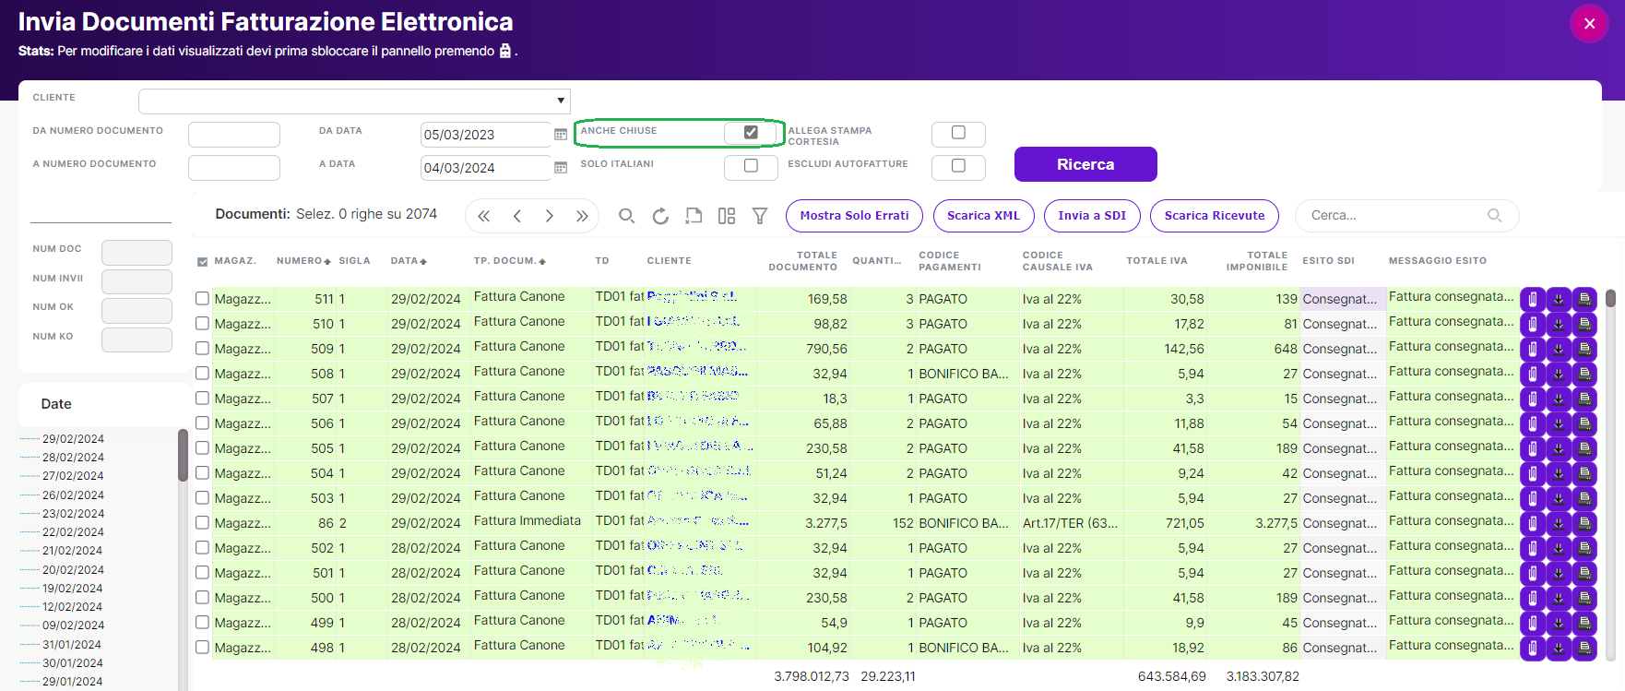Screen dimensions: 1625x691
Task: Click Mostra Solo Errati button
Action: (x=854, y=216)
